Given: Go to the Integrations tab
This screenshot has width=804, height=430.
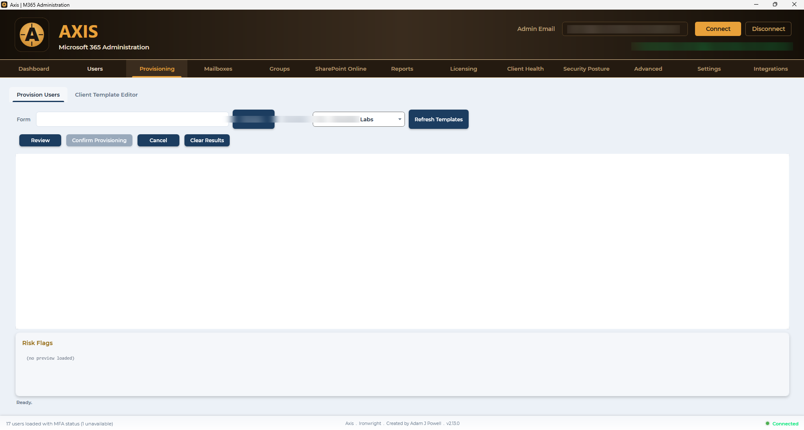Looking at the screenshot, I should pos(770,69).
